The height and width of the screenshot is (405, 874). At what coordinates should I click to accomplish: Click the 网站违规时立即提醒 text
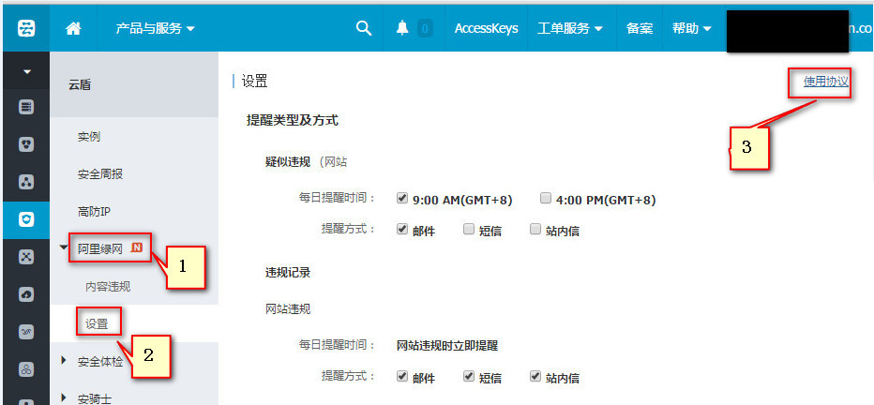point(447,345)
